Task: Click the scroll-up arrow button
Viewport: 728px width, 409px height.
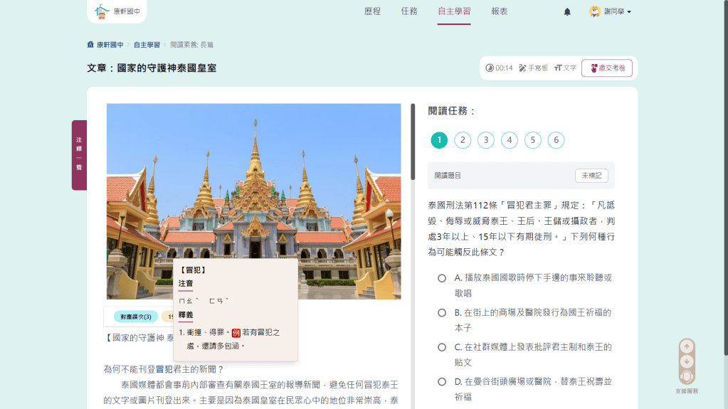Action: pyautogui.click(x=687, y=347)
